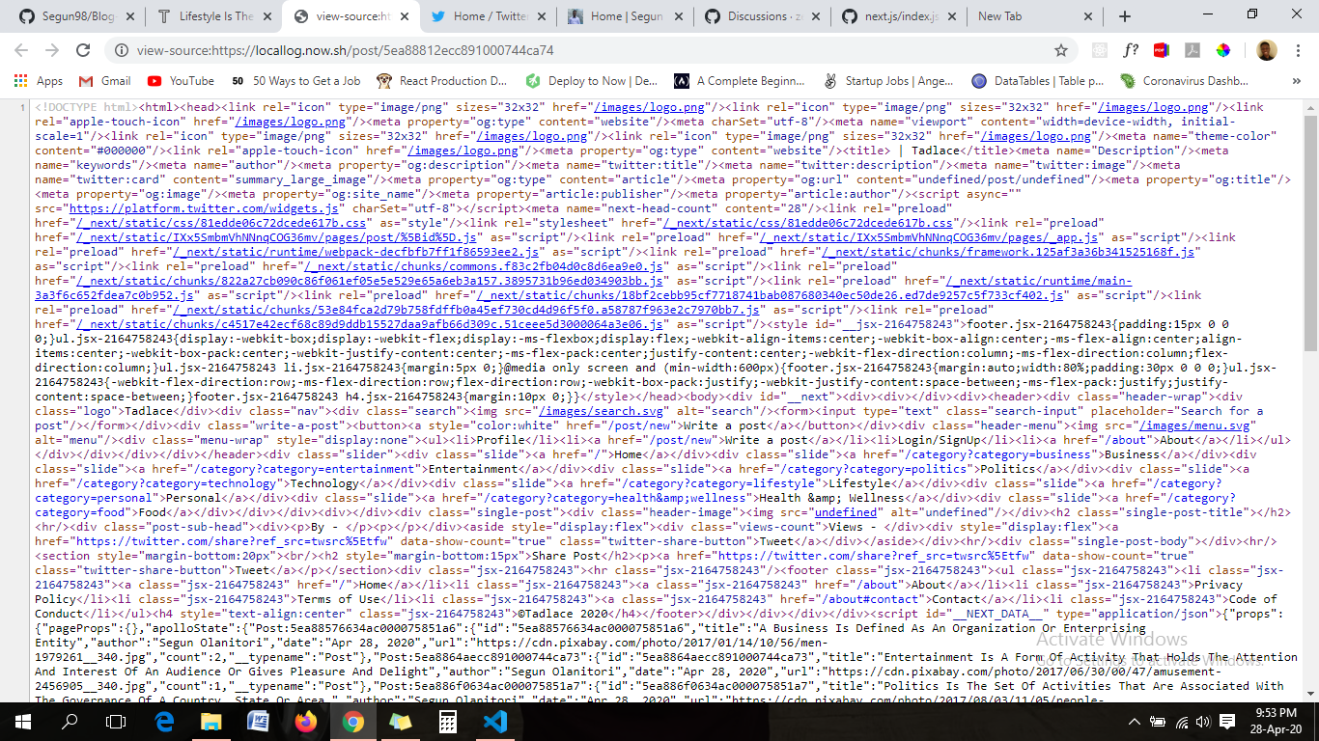
Task: Open Sticky Notes from the taskbar
Action: pos(400,720)
